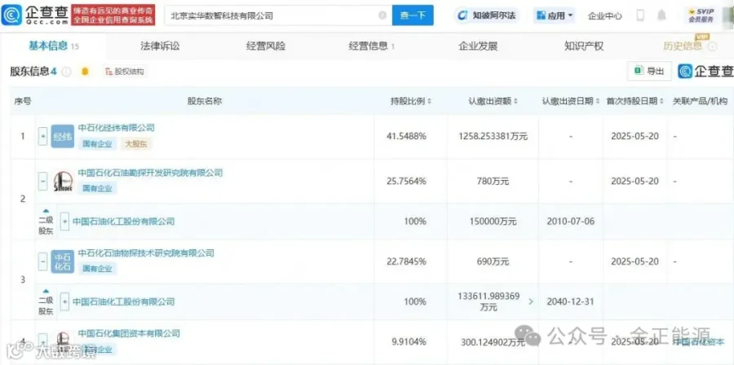The width and height of the screenshot is (734, 365).
Task: Collapse the 中国石化石油勘探开发研究院 shareholder row
Action: [43, 181]
